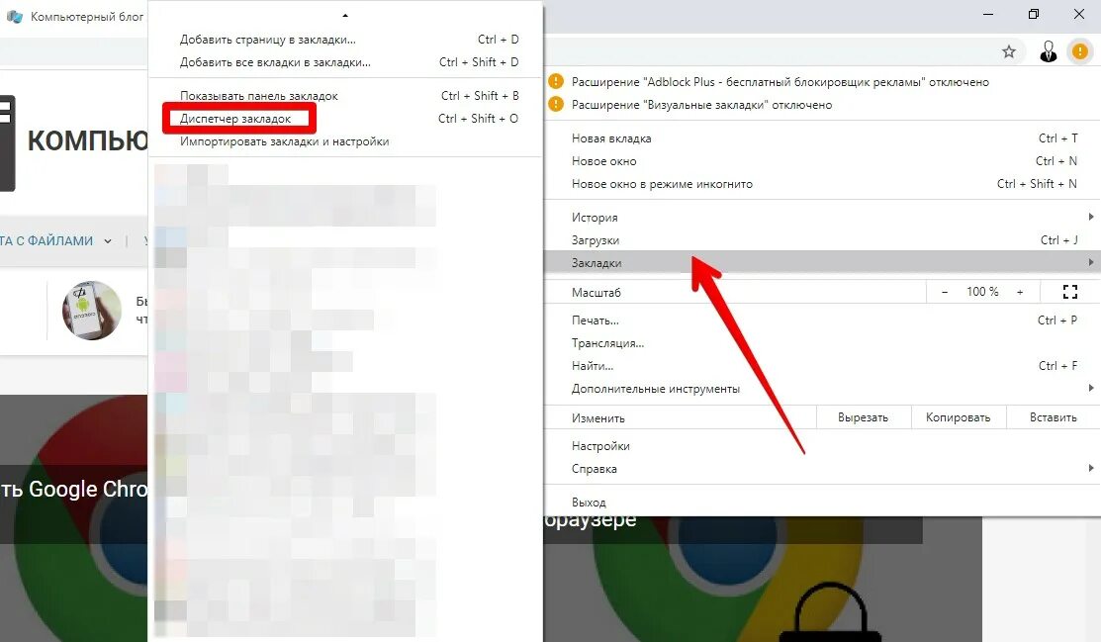Click the Копировать button
1101x642 pixels.
[x=958, y=417]
